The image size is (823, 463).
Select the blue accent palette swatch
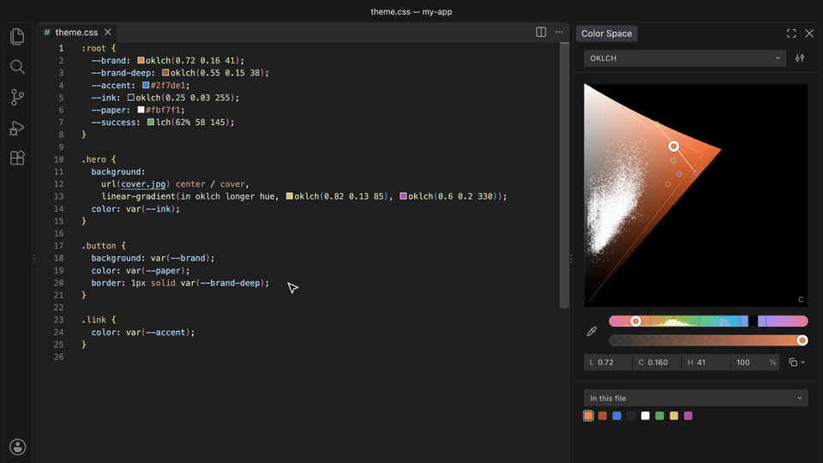tap(616, 416)
